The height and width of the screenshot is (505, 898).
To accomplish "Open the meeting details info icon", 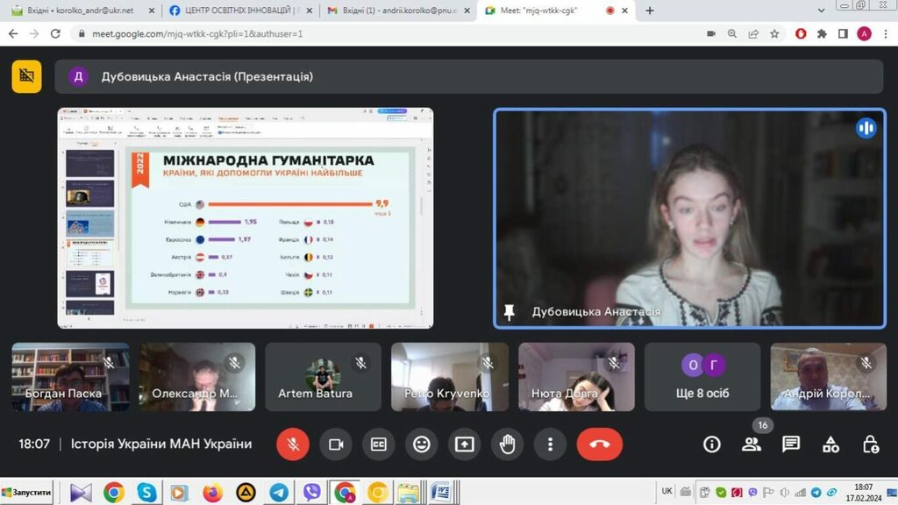I will pos(712,445).
